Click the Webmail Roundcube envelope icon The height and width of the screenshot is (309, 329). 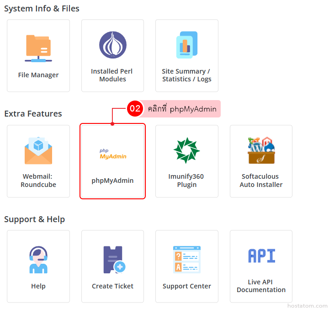tap(38, 150)
